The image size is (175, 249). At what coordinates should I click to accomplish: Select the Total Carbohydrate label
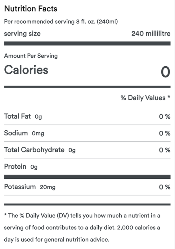(34, 150)
